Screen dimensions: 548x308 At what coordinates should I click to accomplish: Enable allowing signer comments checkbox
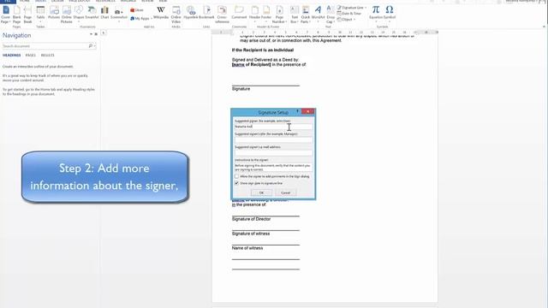pyautogui.click(x=236, y=177)
